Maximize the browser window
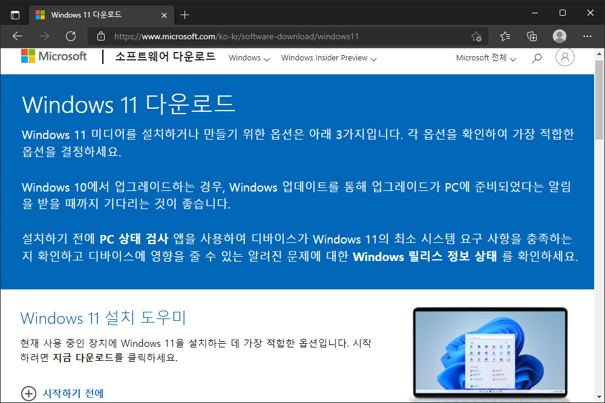 (x=563, y=13)
